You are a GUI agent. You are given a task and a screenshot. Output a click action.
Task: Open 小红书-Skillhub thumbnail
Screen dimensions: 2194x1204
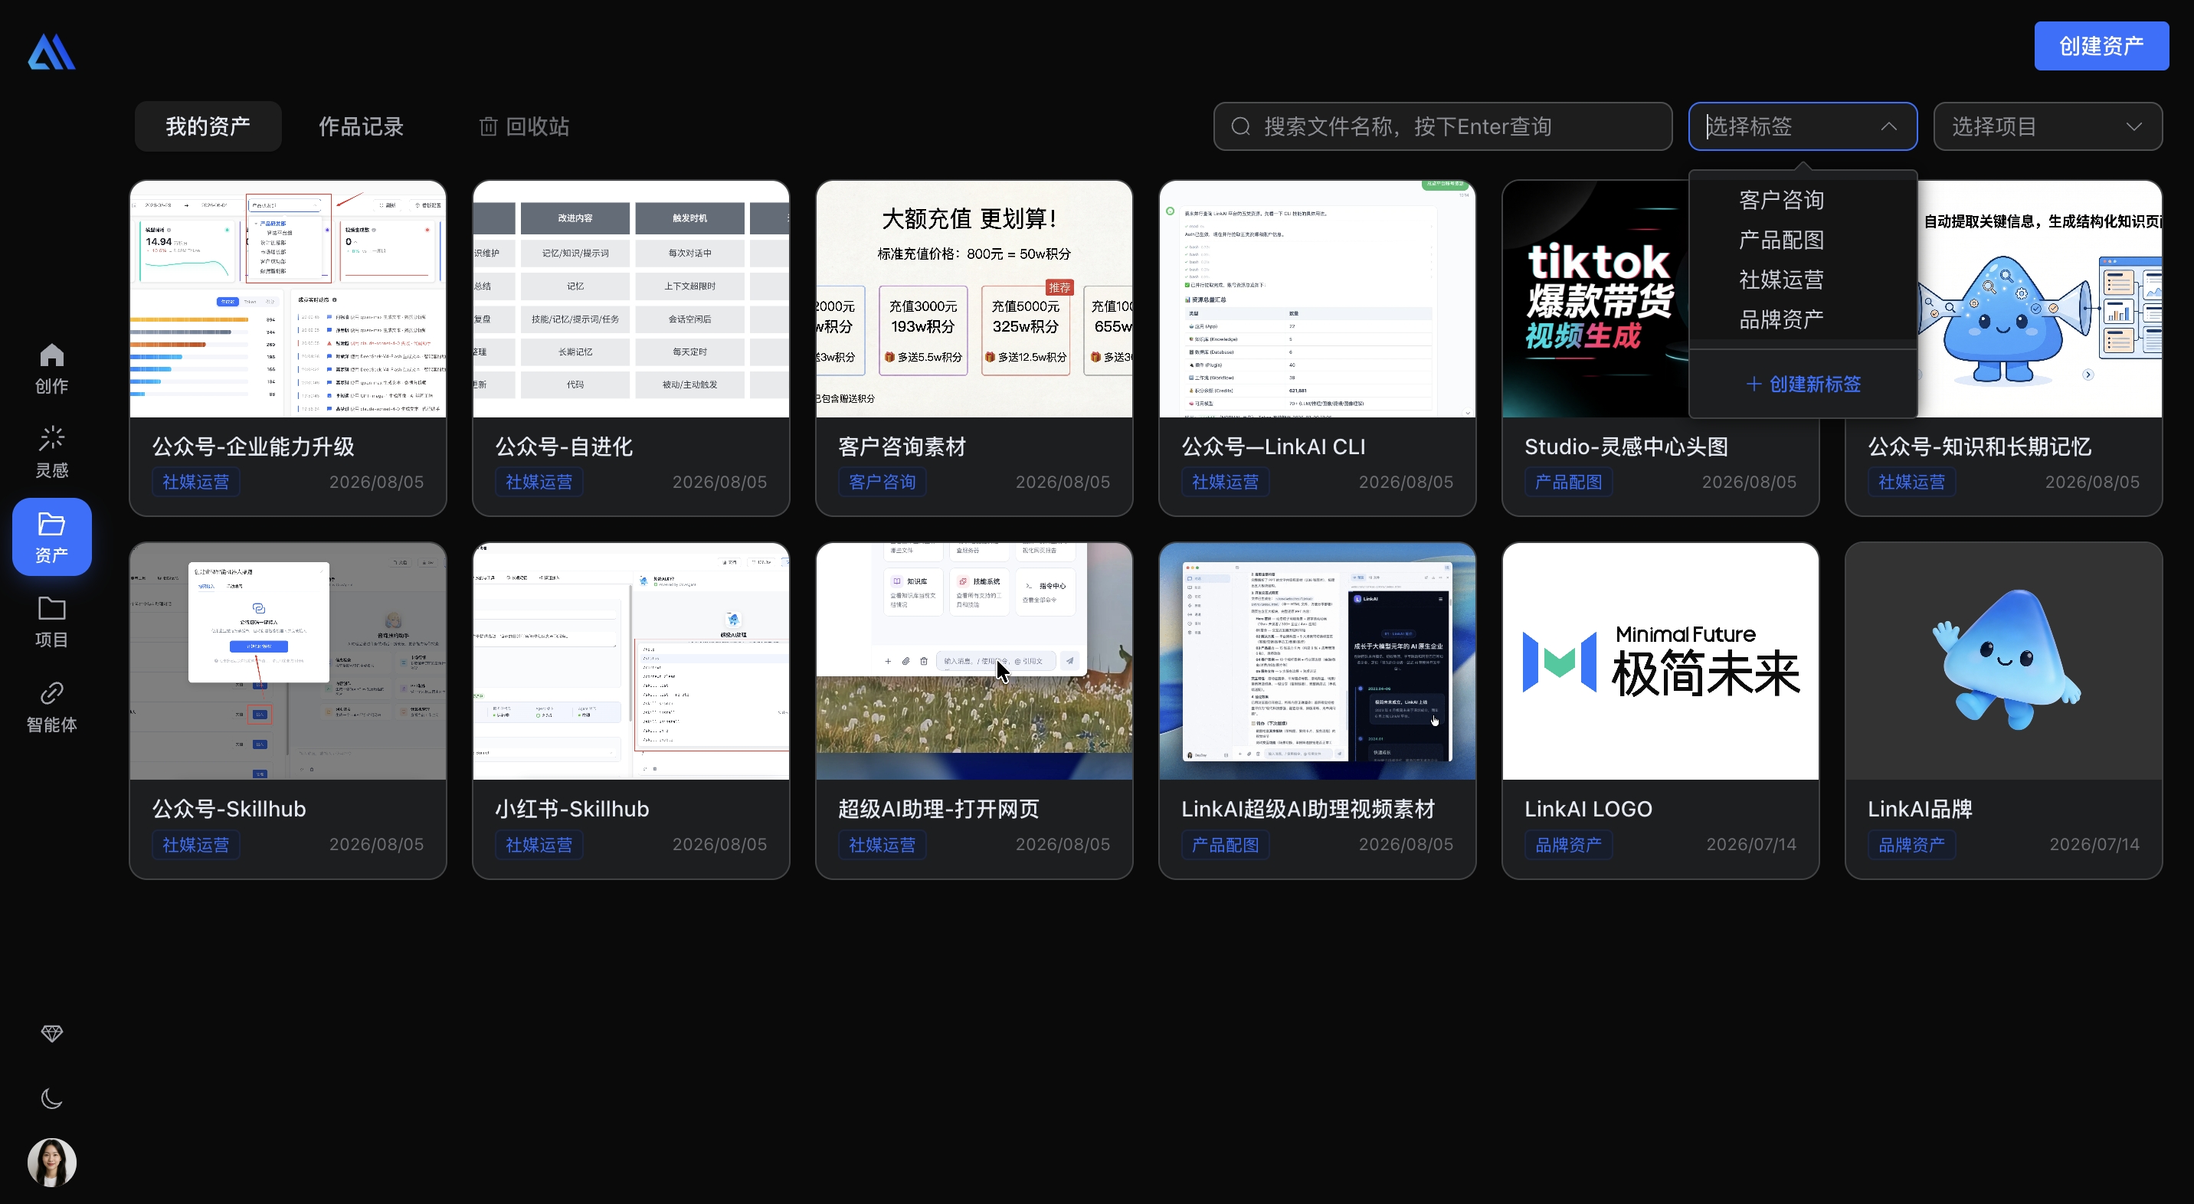point(631,662)
